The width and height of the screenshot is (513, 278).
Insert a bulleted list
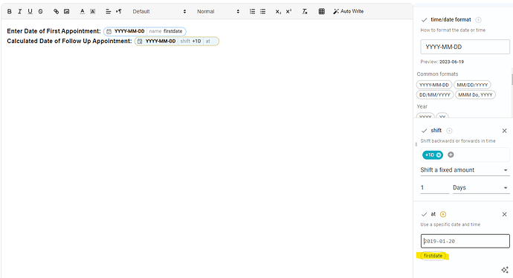point(262,11)
